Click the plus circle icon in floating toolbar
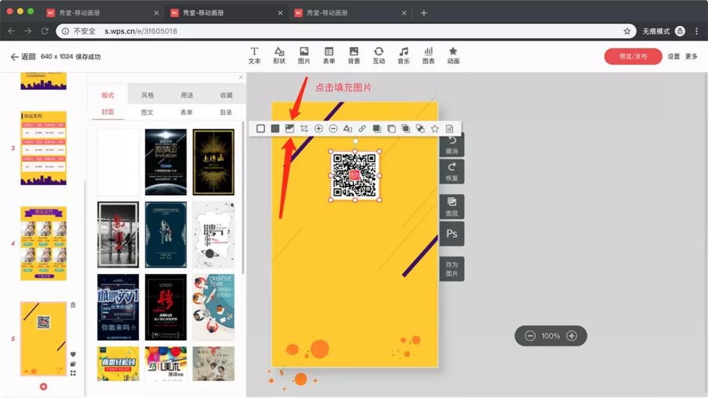 (x=319, y=129)
